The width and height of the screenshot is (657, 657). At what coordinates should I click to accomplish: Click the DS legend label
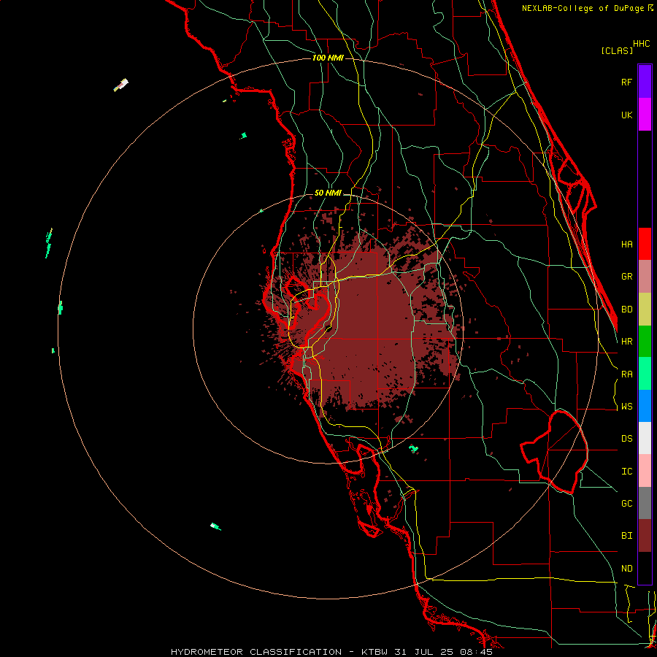coord(627,438)
